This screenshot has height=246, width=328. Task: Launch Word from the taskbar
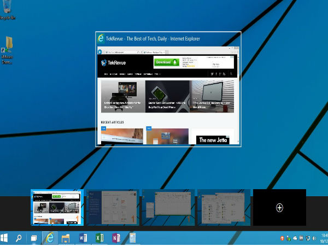[x=83, y=238]
